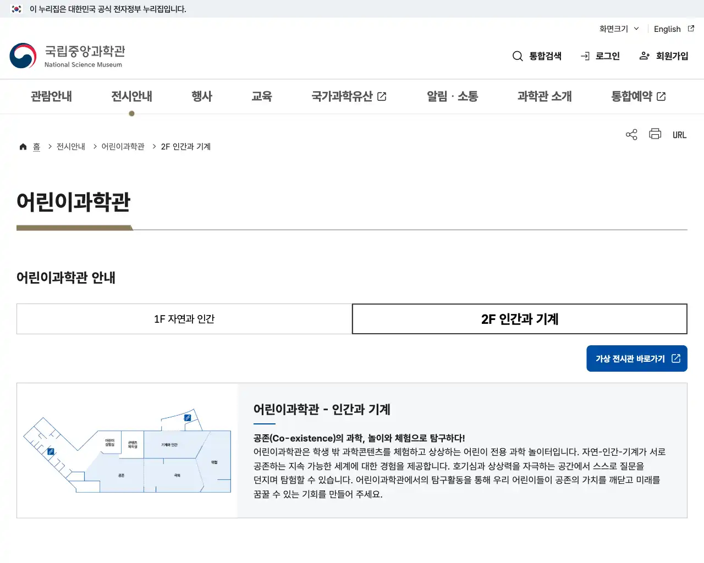This screenshot has width=704, height=563.
Task: Click the home icon in the breadcrumb
Action: click(x=23, y=146)
